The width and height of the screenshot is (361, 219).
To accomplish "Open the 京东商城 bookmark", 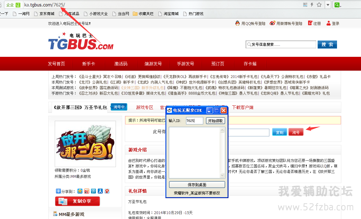I will (45, 14).
